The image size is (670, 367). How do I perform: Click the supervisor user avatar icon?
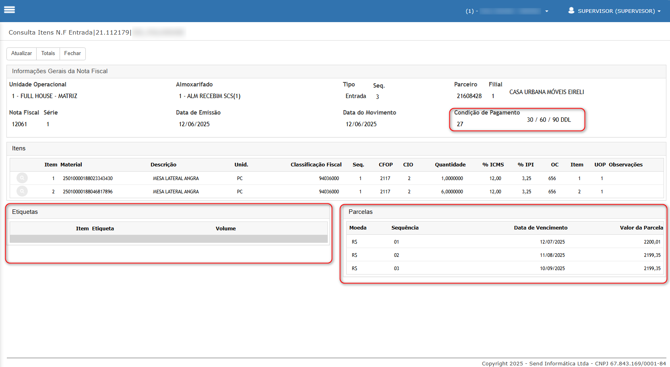(x=571, y=10)
